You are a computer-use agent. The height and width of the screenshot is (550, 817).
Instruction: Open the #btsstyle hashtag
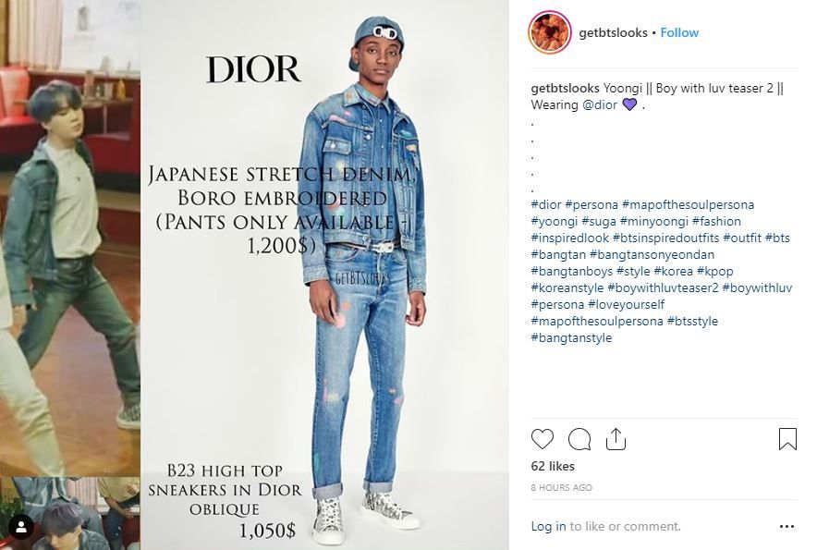[692, 321]
